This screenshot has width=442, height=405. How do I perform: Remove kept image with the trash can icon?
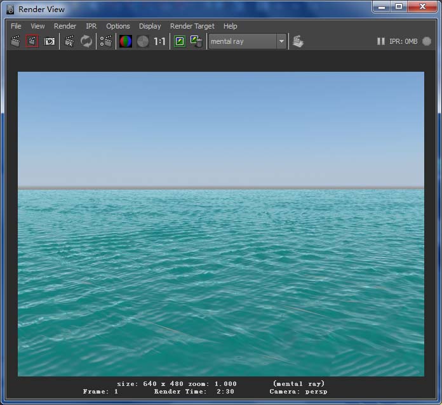pos(196,41)
